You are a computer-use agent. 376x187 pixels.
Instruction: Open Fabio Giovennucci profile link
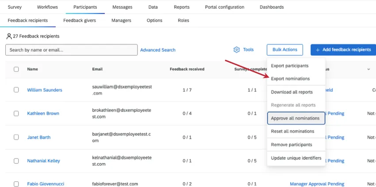coord(46,184)
